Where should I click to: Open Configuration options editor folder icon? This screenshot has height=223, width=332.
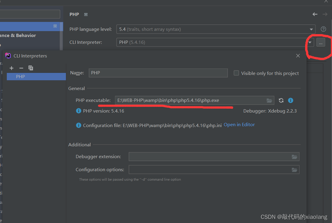point(294,170)
